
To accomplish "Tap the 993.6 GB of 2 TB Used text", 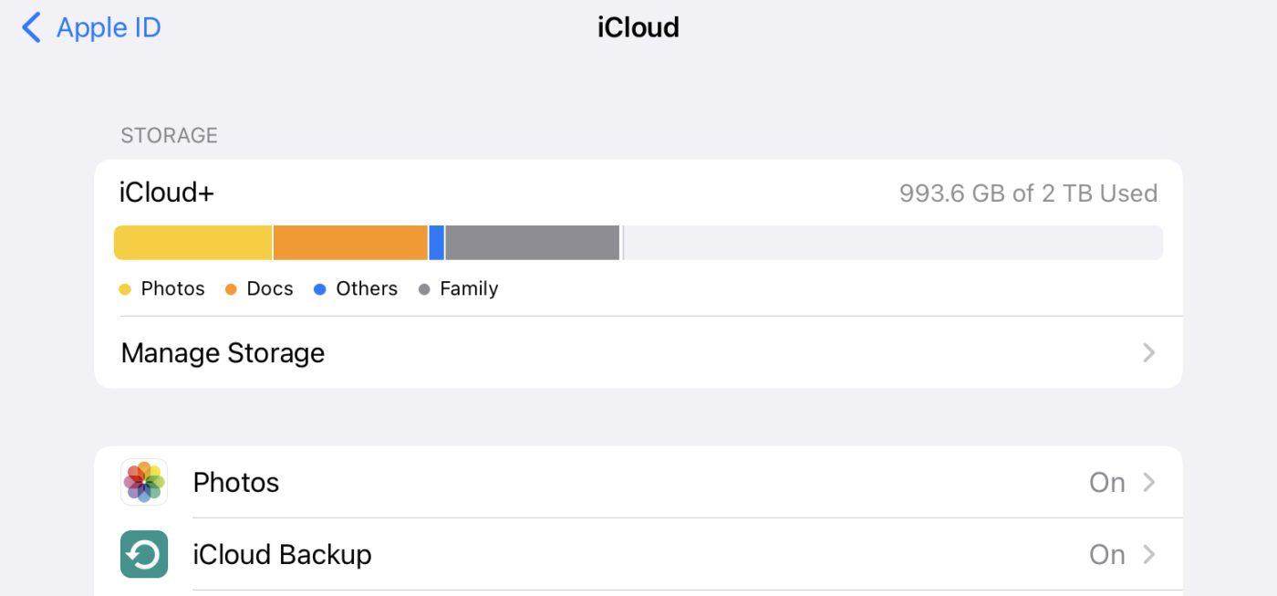I will [x=1028, y=193].
